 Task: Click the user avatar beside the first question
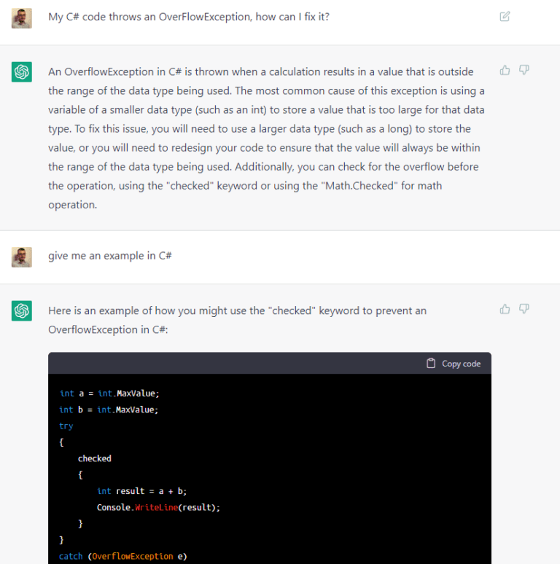[x=22, y=18]
